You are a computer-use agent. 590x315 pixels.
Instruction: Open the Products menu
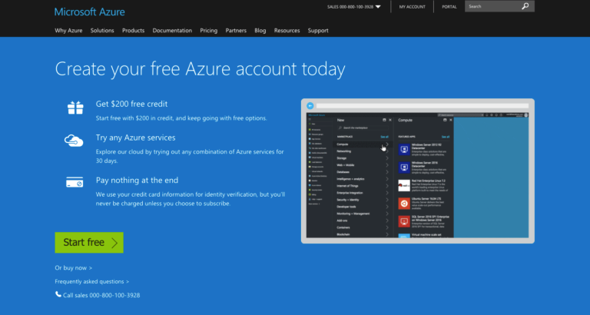coord(133,31)
